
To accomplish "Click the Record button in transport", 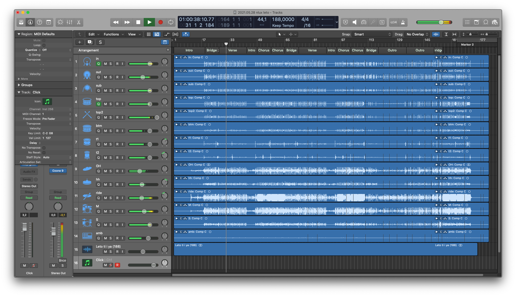I will pos(160,22).
